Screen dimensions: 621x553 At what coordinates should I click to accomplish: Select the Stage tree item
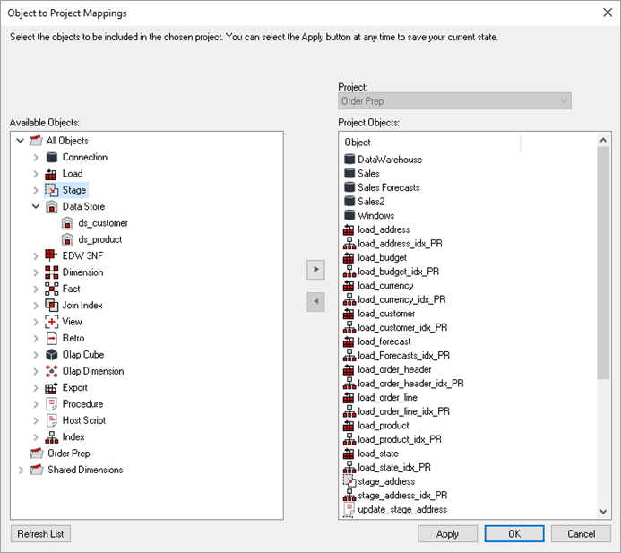click(x=74, y=190)
